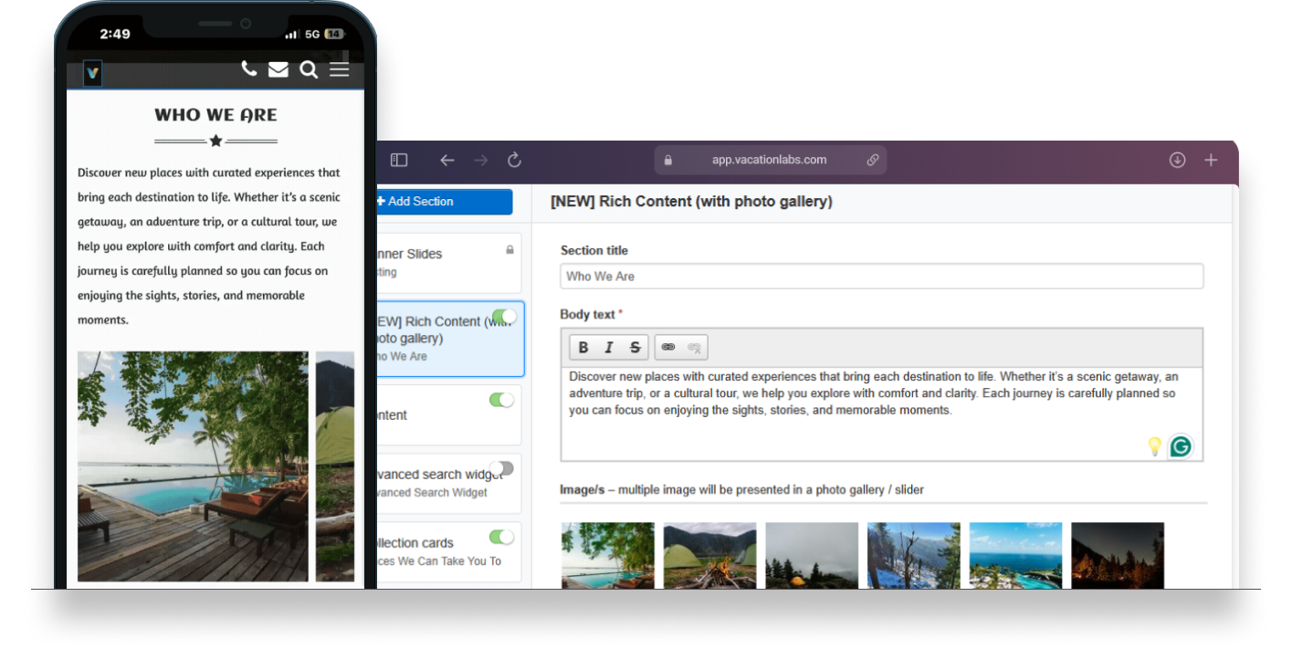
Task: Apply strikethrough formatting in body text
Action: (x=634, y=348)
